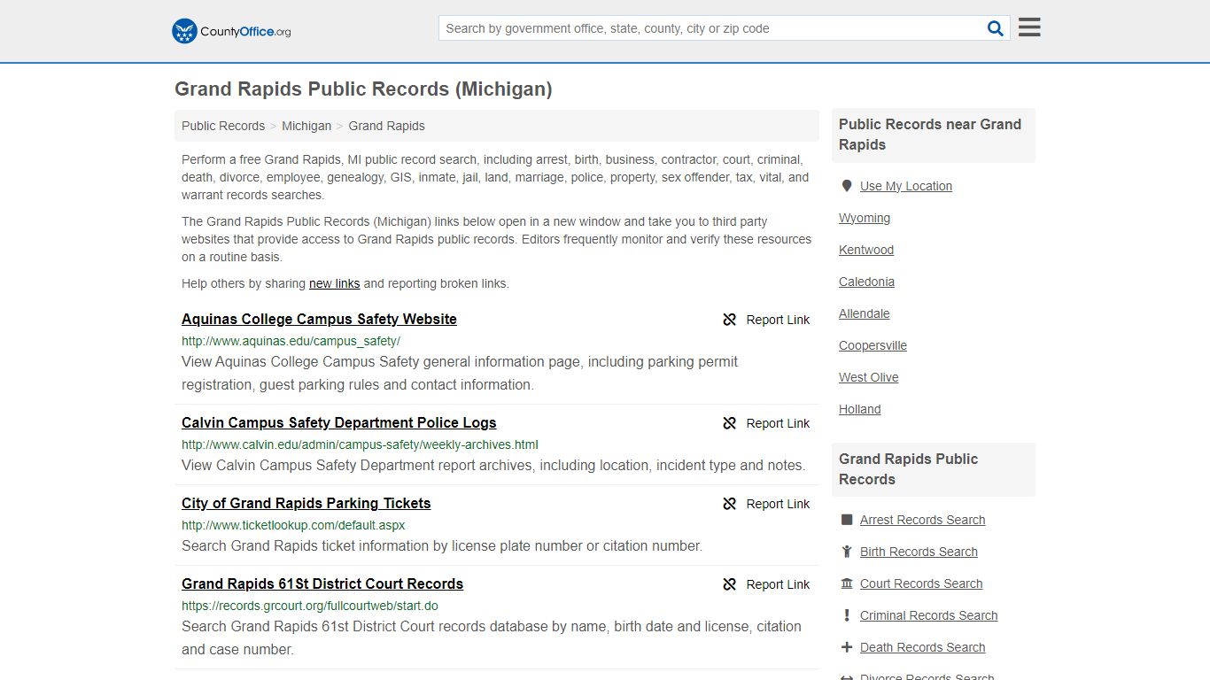
Task: Open the hamburger menu icon
Action: point(1029,27)
